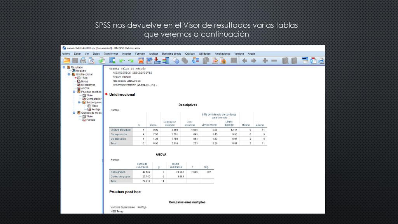
Task: Click the Export output icon
Action: coord(102,60)
